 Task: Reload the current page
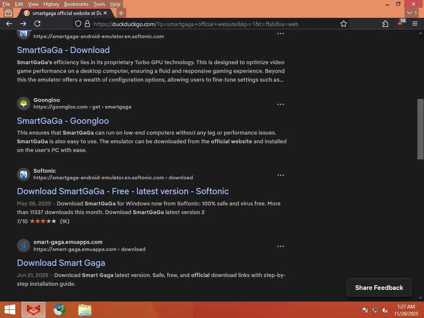click(37, 24)
